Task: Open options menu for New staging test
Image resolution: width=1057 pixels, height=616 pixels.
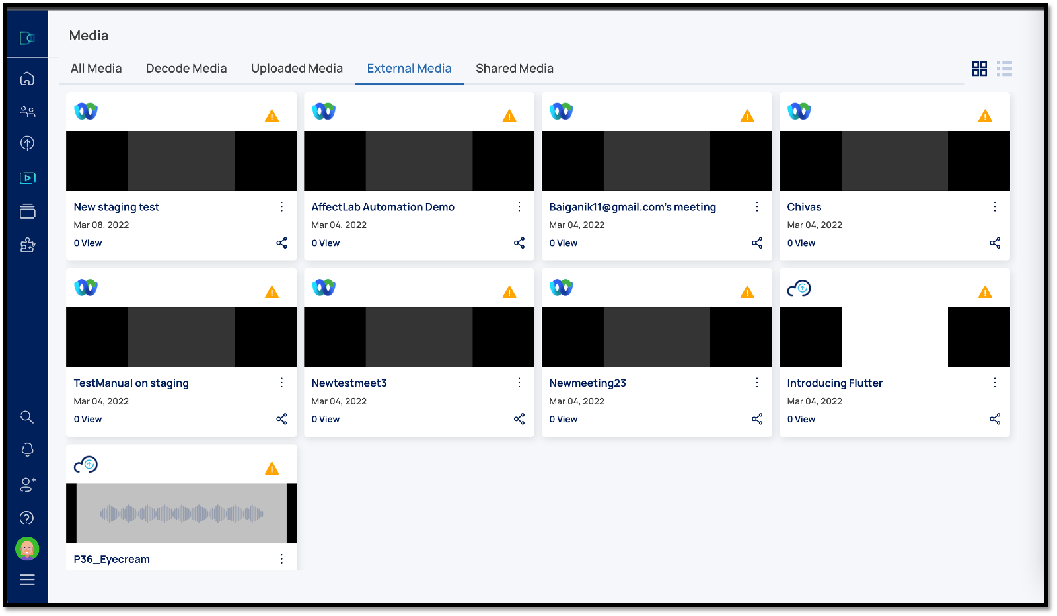Action: pyautogui.click(x=281, y=207)
